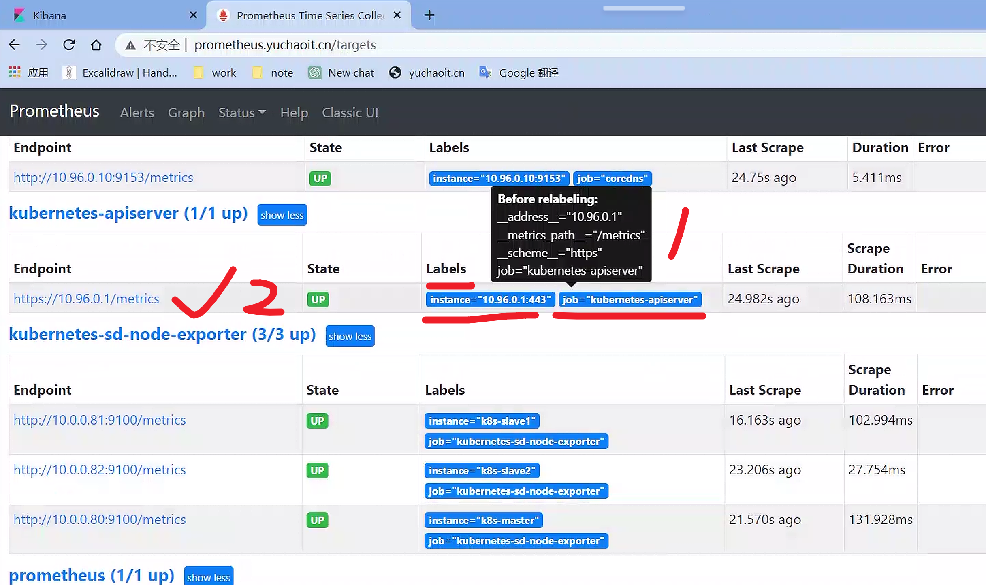Click the browser back arrow
The width and height of the screenshot is (986, 585).
pyautogui.click(x=15, y=45)
